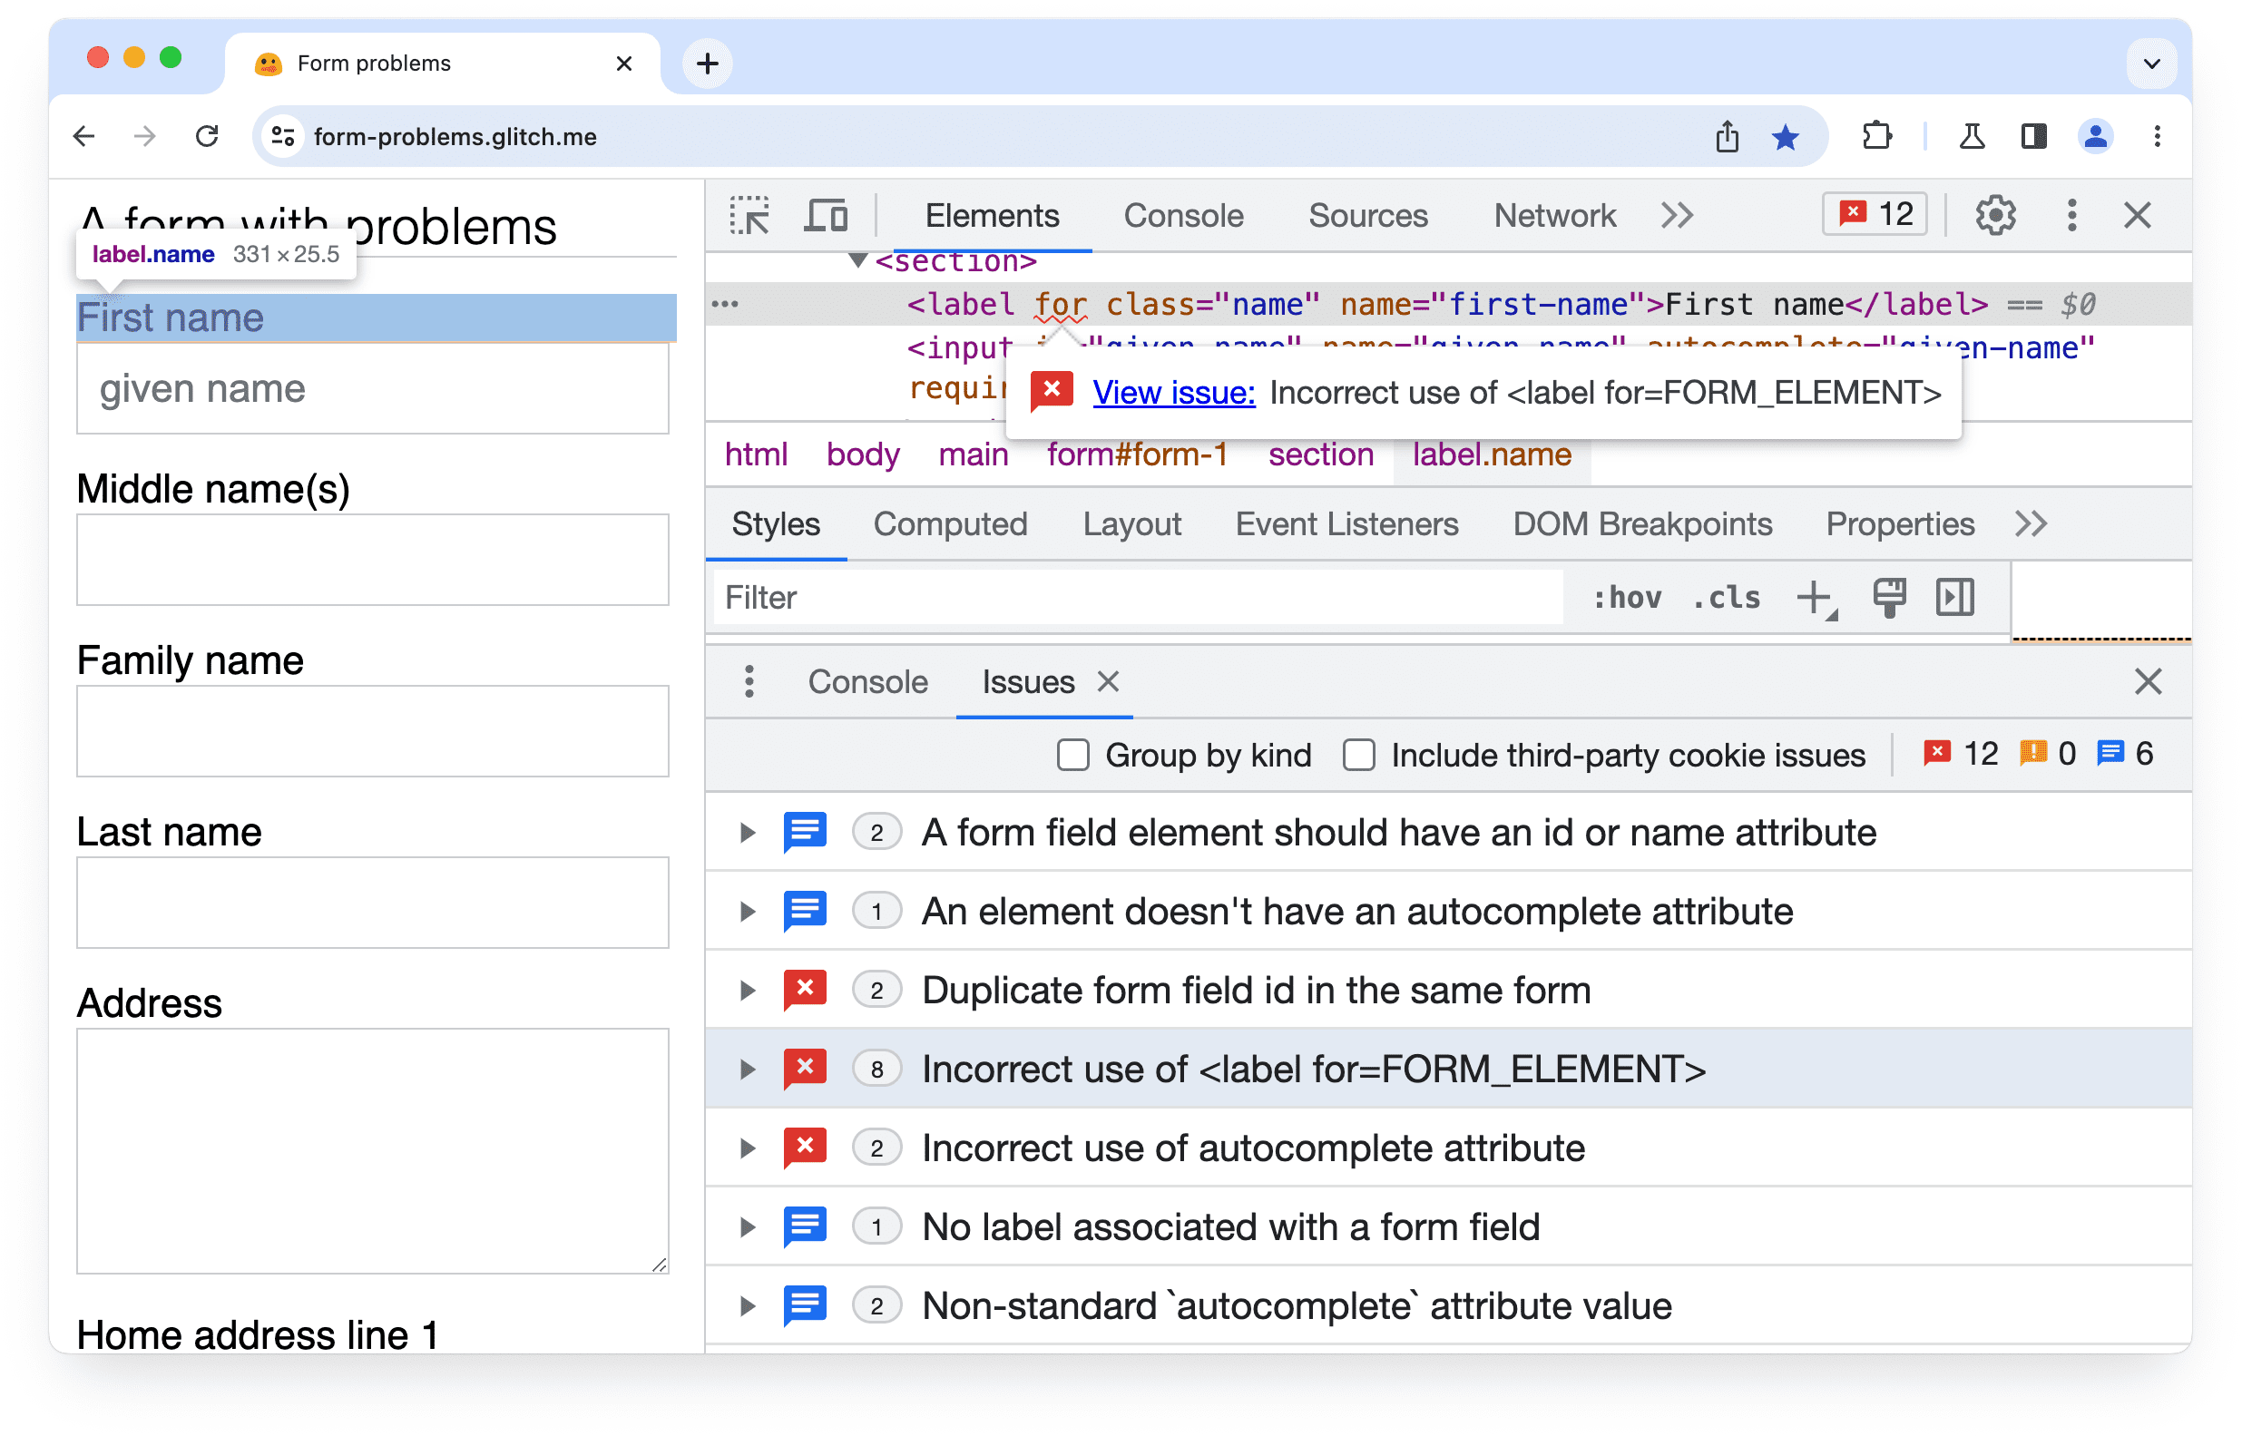Click the DevTools settings gear icon
Image resolution: width=2242 pixels, height=1436 pixels.
point(1995,214)
